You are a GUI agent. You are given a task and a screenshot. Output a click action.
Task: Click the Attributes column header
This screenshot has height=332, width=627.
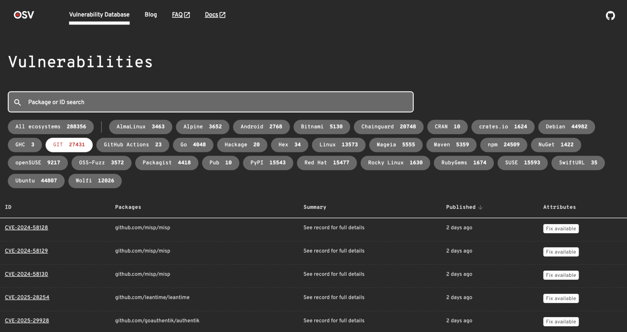click(559, 207)
